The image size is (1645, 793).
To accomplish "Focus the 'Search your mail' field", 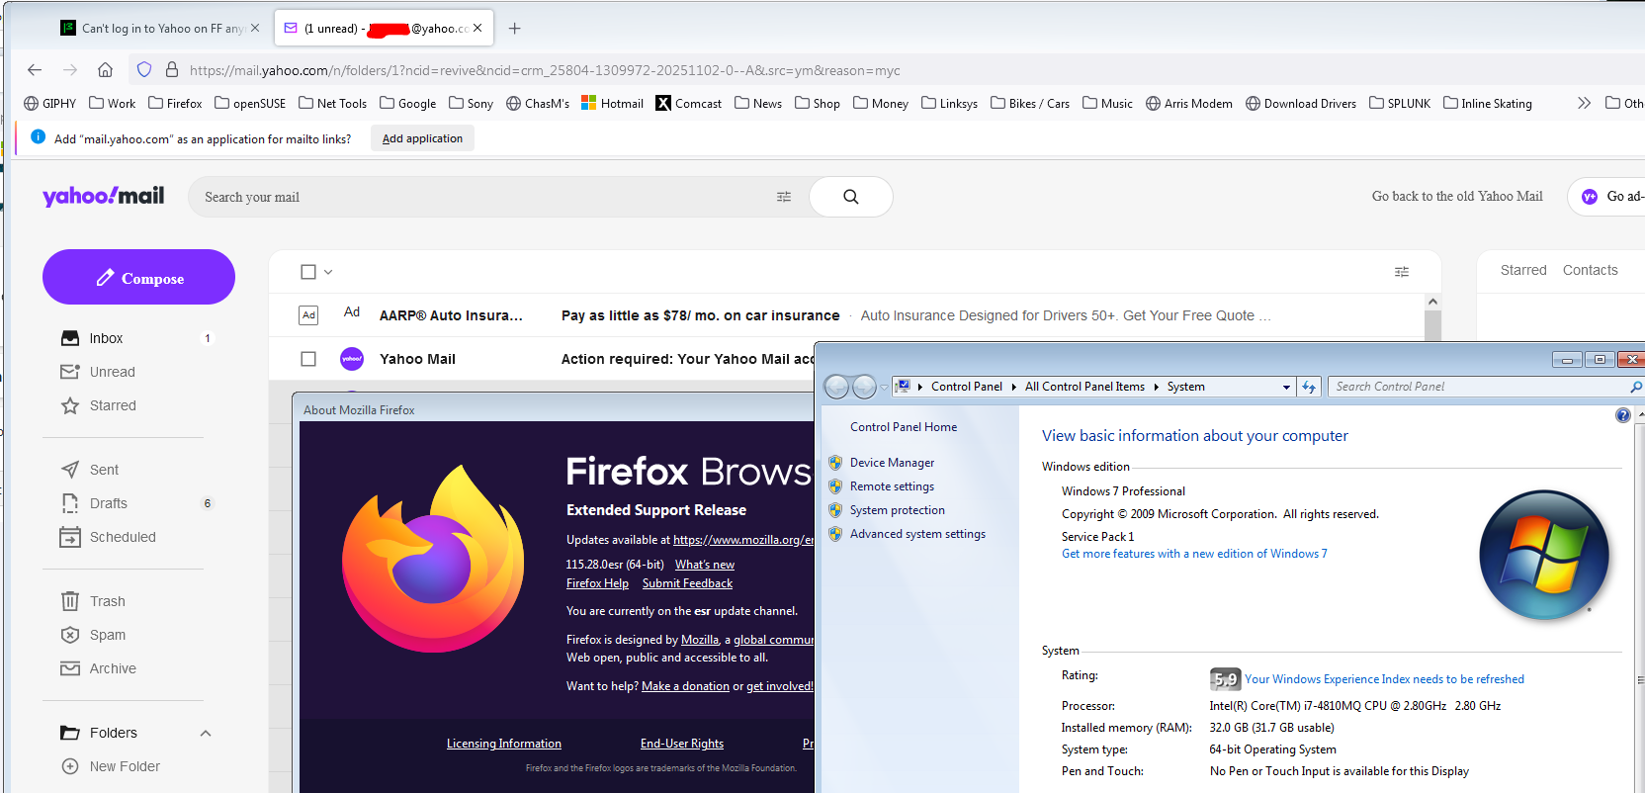I will pos(484,197).
